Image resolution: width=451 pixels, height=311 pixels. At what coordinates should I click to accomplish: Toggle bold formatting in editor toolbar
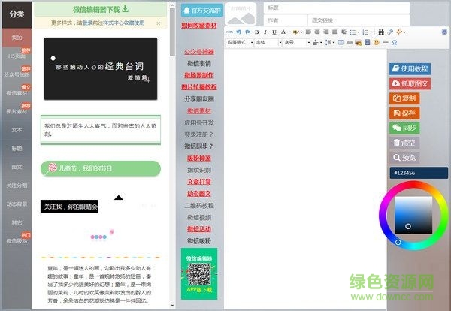click(256, 32)
